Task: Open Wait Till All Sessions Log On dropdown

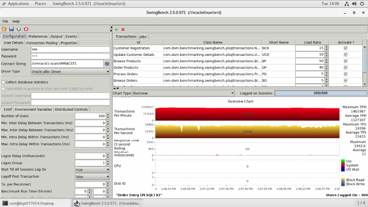Action: pyautogui.click(x=92, y=170)
